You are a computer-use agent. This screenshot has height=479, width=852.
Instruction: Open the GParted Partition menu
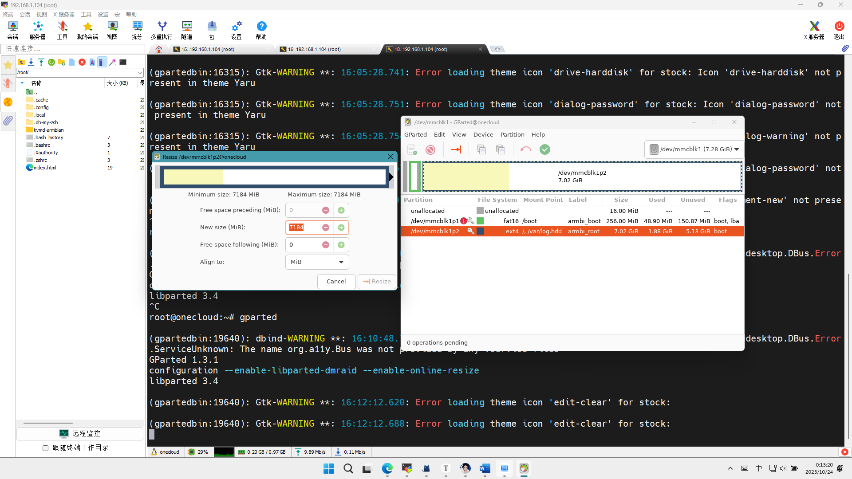[x=512, y=134]
